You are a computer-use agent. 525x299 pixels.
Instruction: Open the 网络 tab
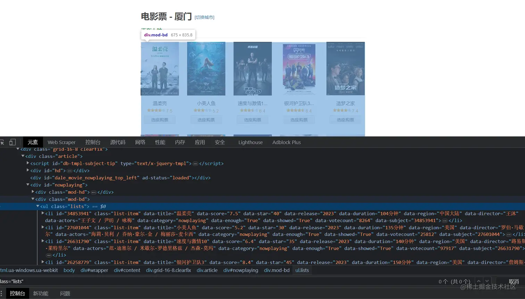click(x=140, y=142)
